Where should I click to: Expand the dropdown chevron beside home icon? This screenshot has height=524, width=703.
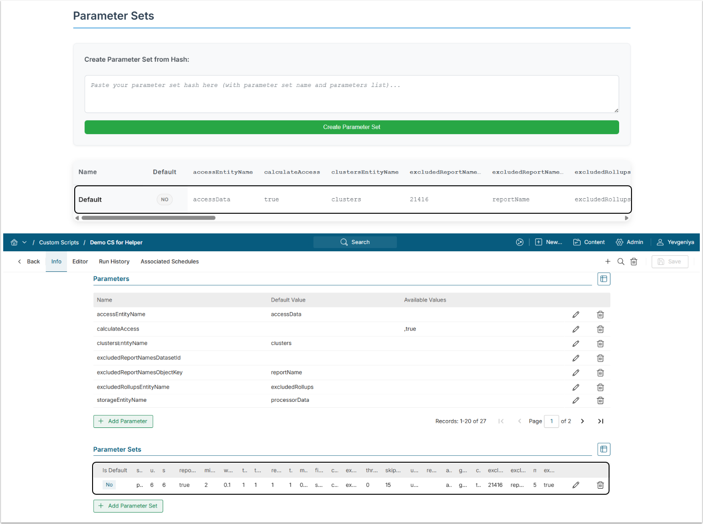coord(24,242)
